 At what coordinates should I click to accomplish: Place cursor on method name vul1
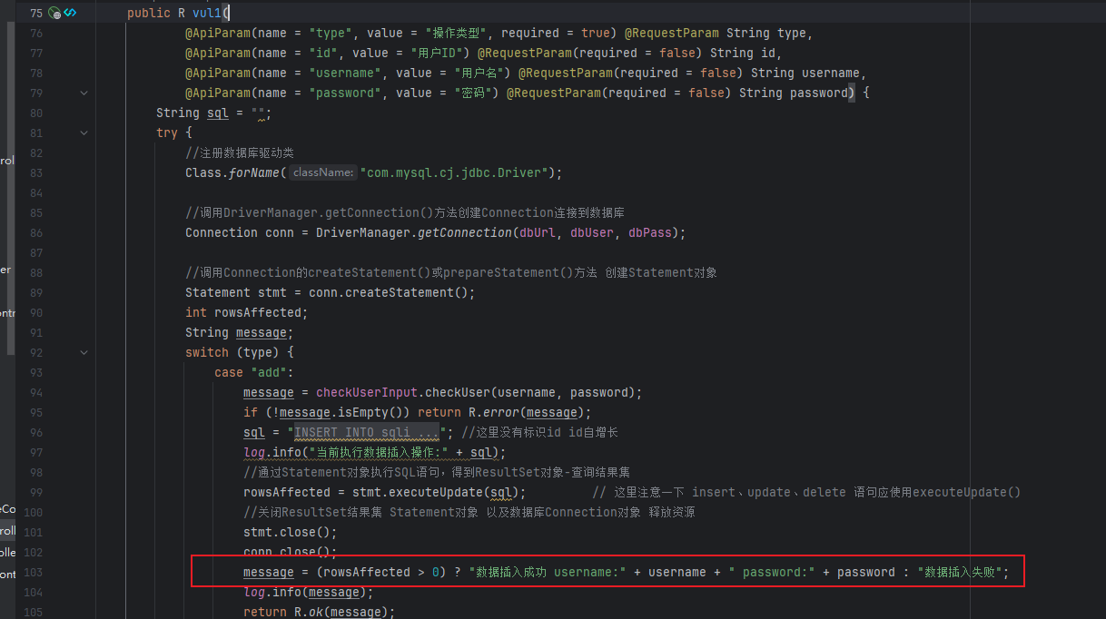click(207, 13)
